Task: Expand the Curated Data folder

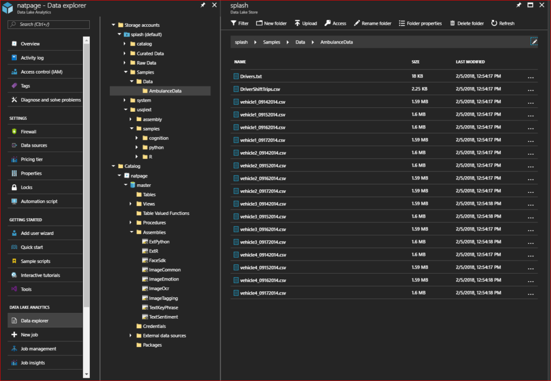Action: (125, 53)
